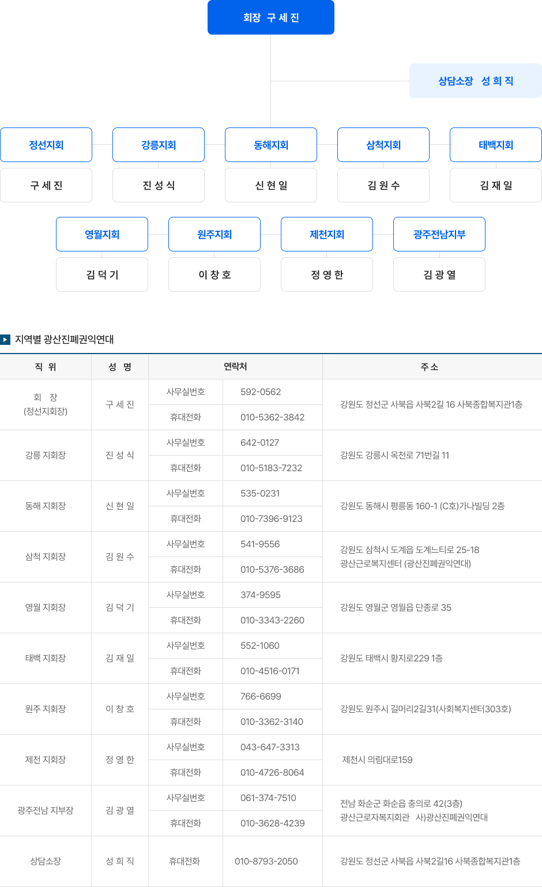Click the blue 회장 구세진 box
The height and width of the screenshot is (887, 542).
(271, 18)
